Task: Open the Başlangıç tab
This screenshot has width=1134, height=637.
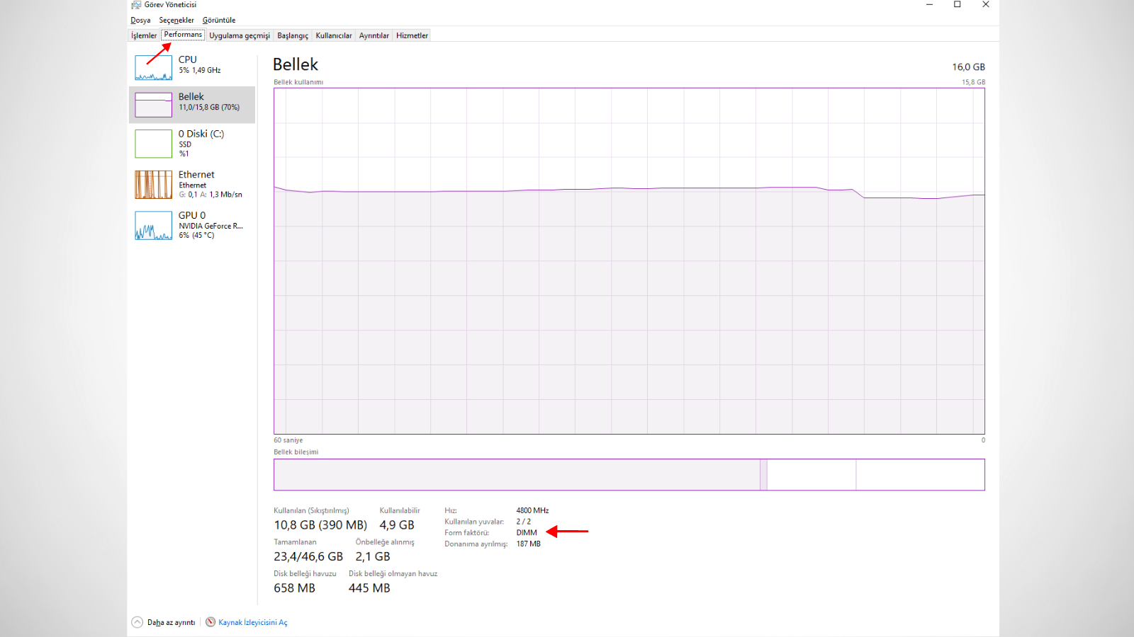Action: click(x=293, y=35)
